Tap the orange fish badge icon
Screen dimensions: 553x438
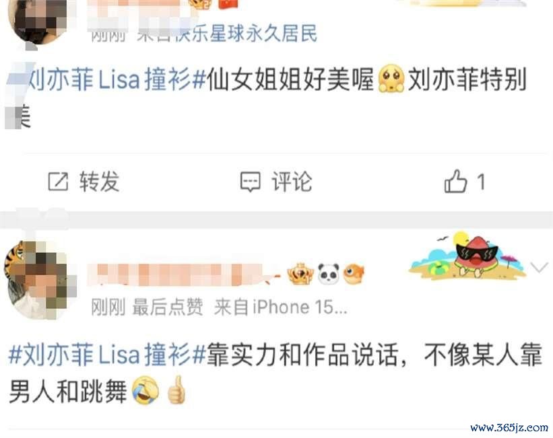tap(354, 274)
